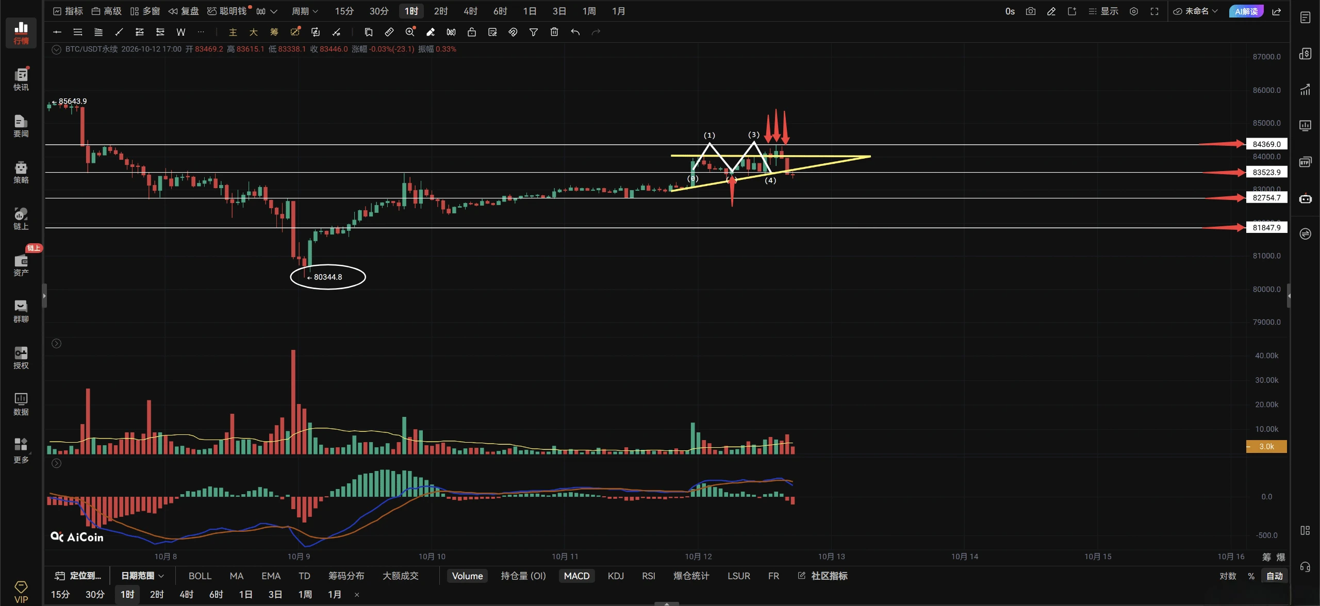1320x606 pixels.
Task: Click the 81847.9 price line label
Action: pos(1266,227)
